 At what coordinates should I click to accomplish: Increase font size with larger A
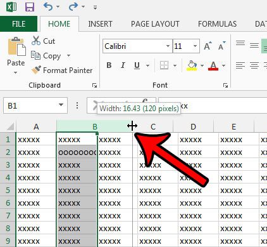208,46
